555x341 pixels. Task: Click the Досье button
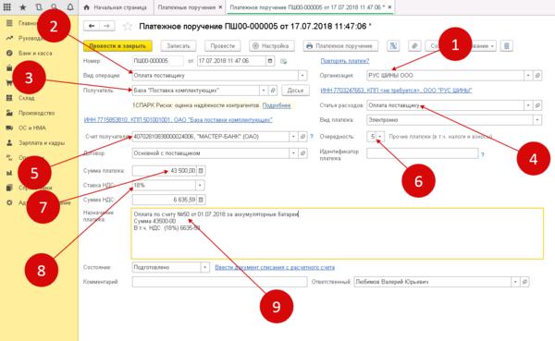296,91
